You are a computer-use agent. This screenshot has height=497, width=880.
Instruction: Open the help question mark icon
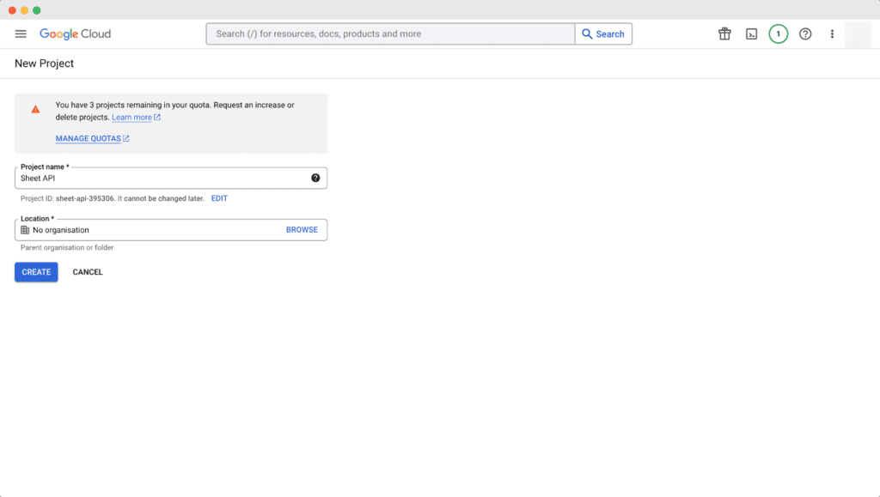coord(804,33)
